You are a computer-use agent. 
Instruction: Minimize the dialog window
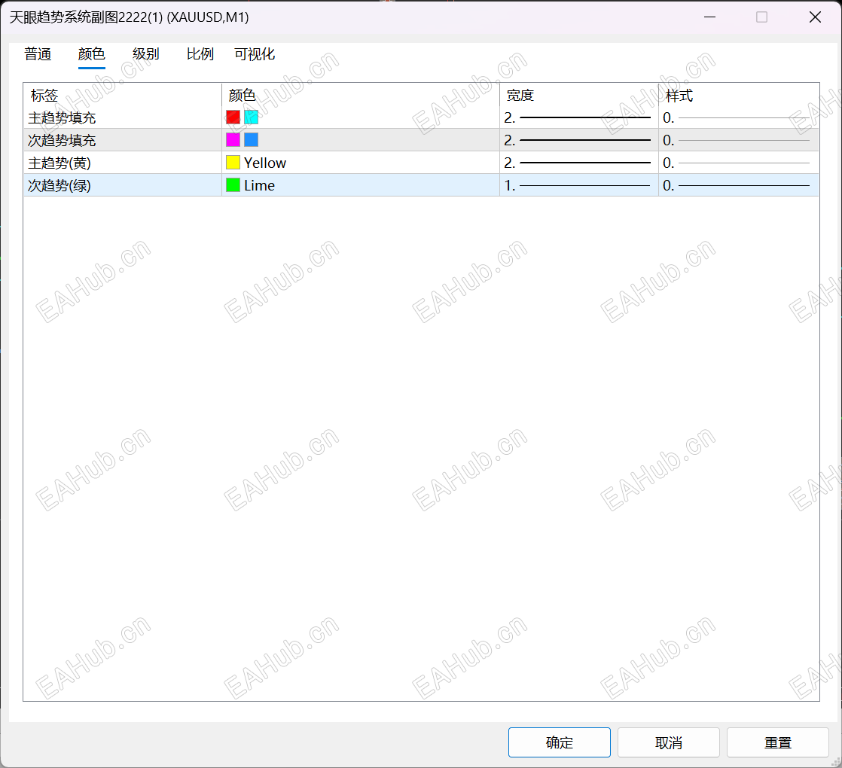710,17
